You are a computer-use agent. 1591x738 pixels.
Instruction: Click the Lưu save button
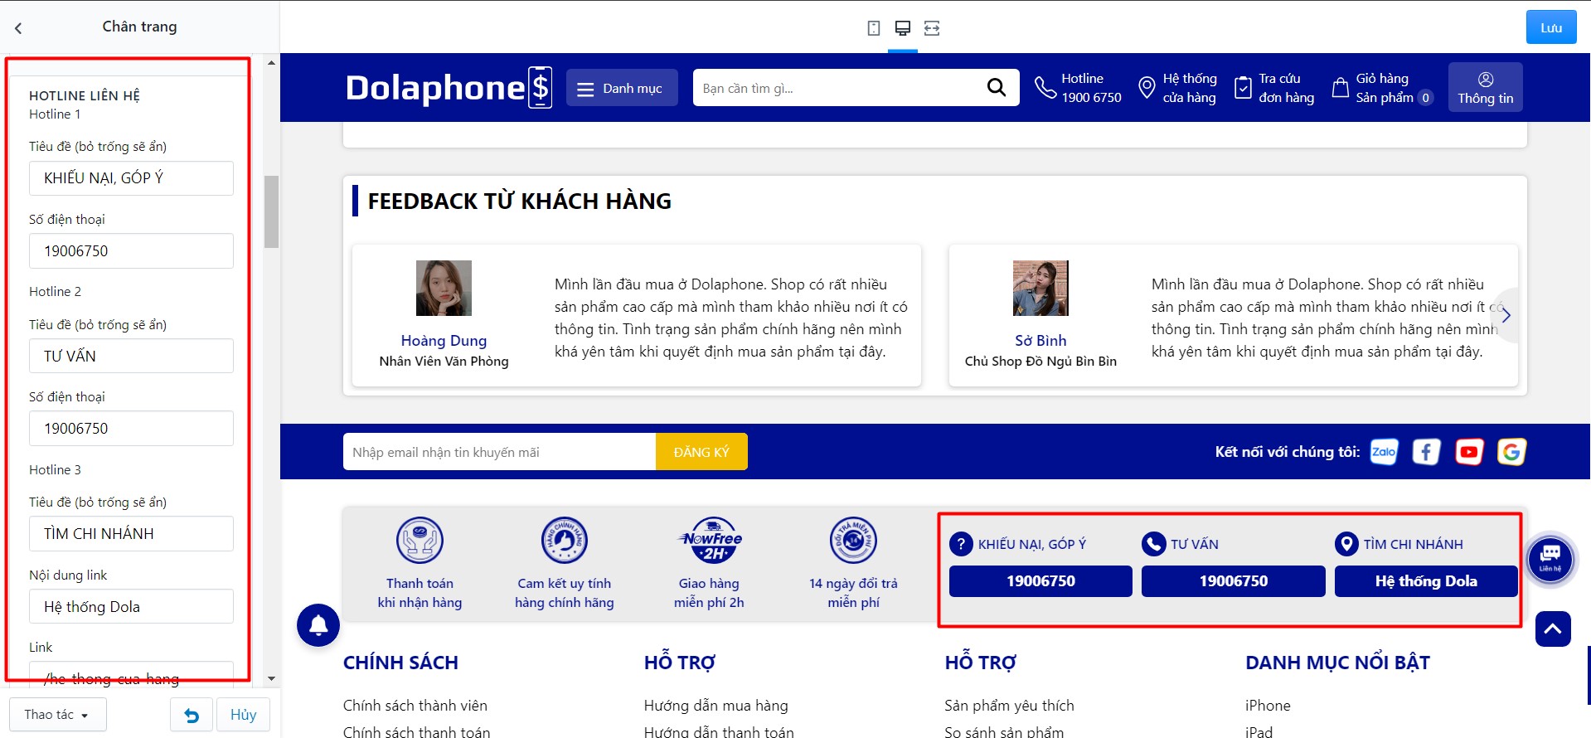(1551, 27)
